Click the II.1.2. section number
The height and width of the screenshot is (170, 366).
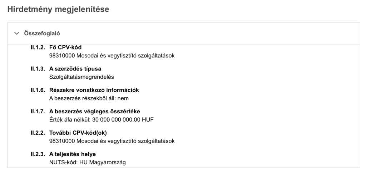pos(38,48)
